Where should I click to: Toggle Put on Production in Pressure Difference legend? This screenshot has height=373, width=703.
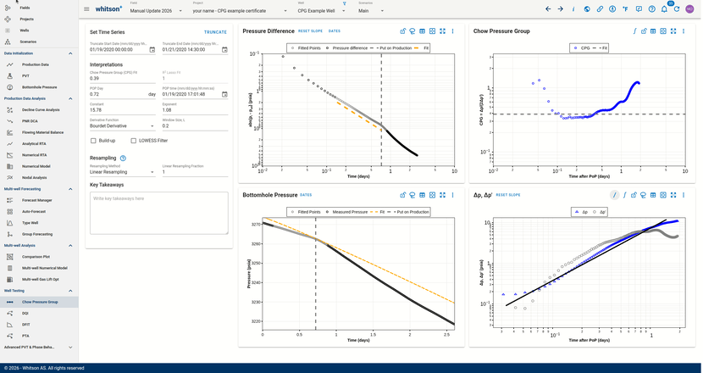tap(390, 48)
